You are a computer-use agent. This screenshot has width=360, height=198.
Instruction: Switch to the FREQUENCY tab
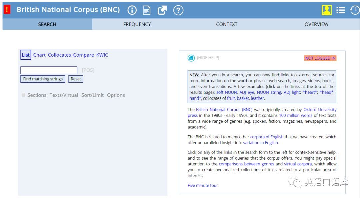coord(137,24)
